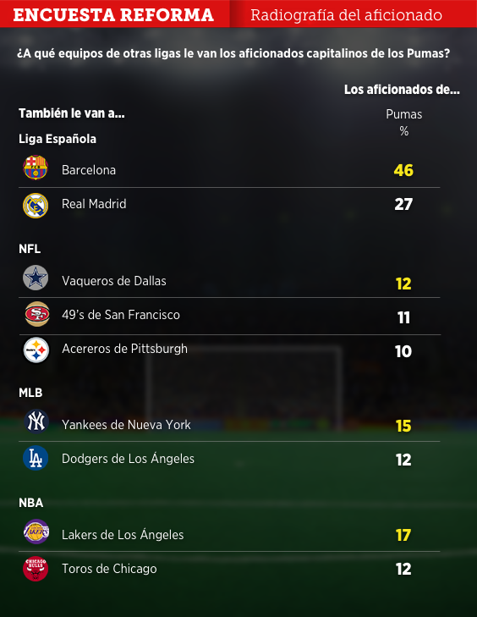Click the yellow 46 percentage for Barcelona
The image size is (477, 617).
(403, 170)
